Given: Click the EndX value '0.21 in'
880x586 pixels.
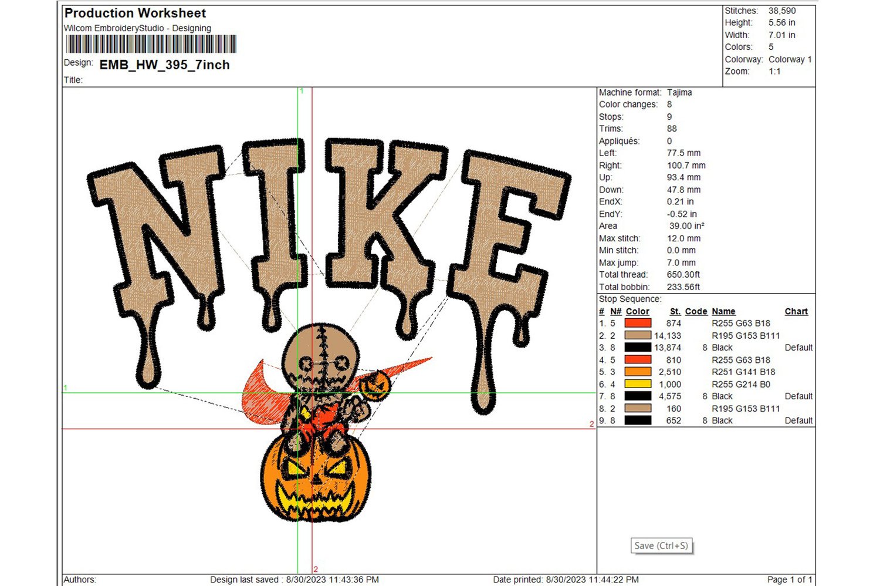Looking at the screenshot, I should click(x=680, y=201).
